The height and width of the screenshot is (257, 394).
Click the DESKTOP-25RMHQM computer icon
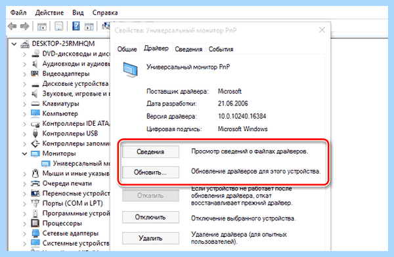(x=25, y=44)
